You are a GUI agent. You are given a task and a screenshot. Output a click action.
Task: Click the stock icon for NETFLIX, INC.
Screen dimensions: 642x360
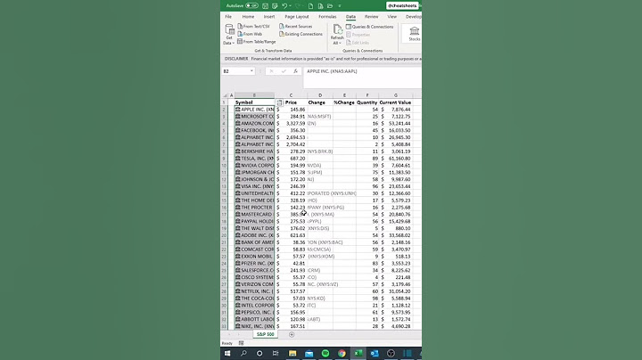tap(238, 291)
